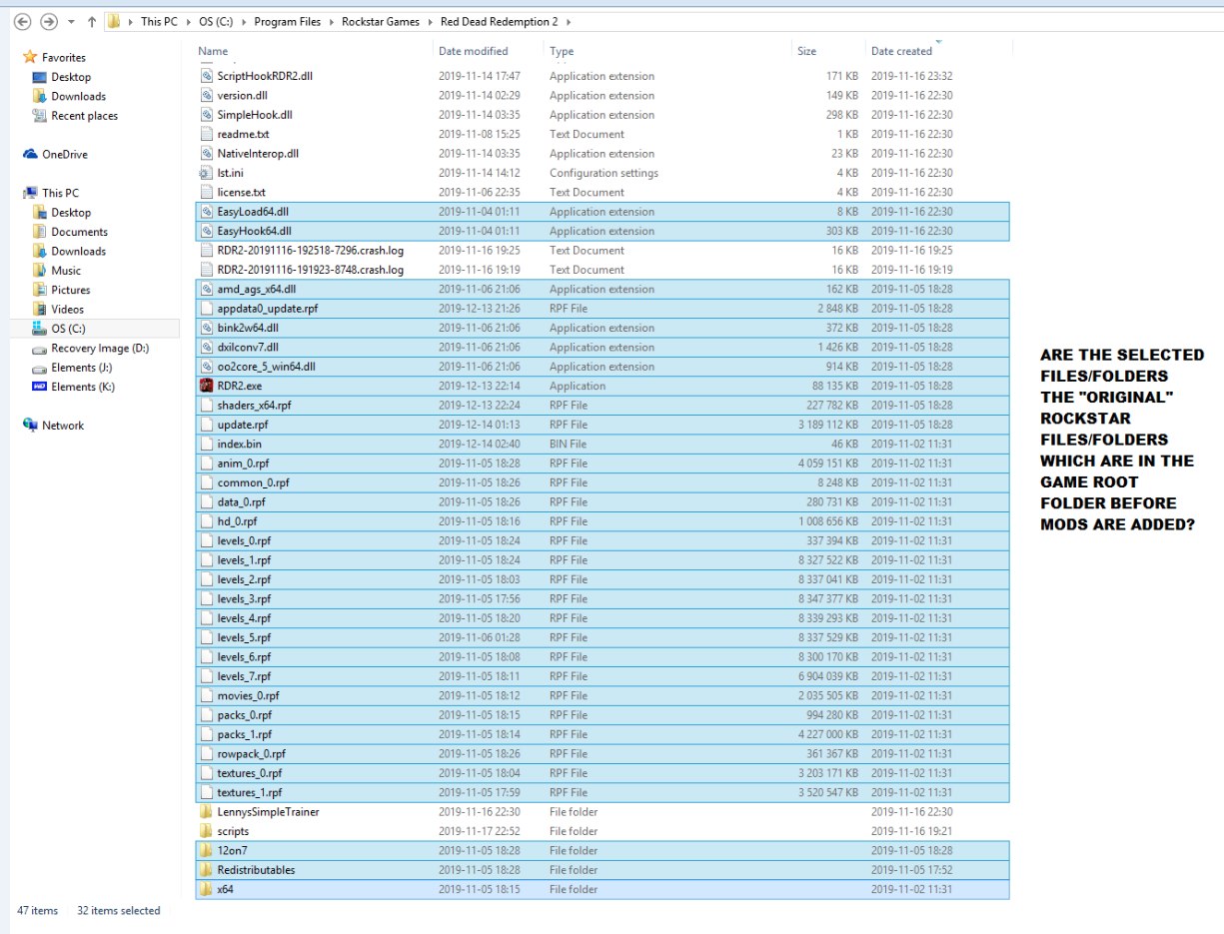
Task: Select the index.bin file
Action: pyautogui.click(x=603, y=445)
